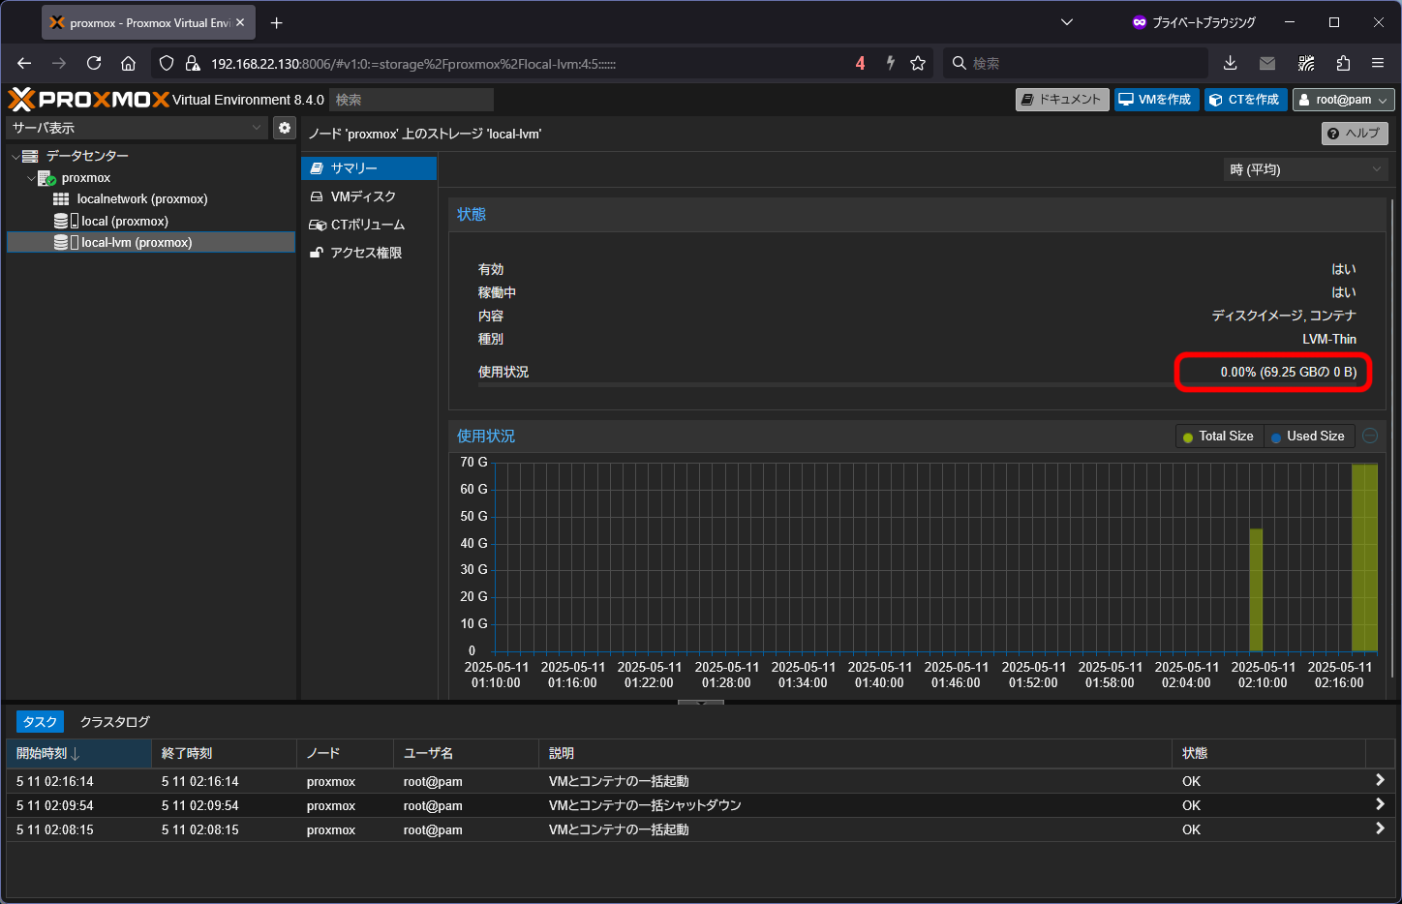Collapse the proxmox node in tree

point(31,178)
